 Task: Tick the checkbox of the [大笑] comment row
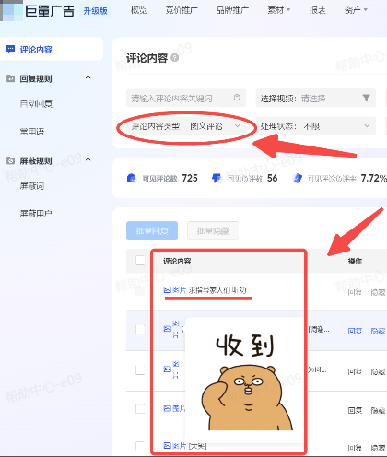[140, 446]
